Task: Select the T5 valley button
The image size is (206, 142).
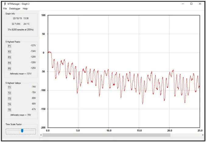Action: pos(9,110)
